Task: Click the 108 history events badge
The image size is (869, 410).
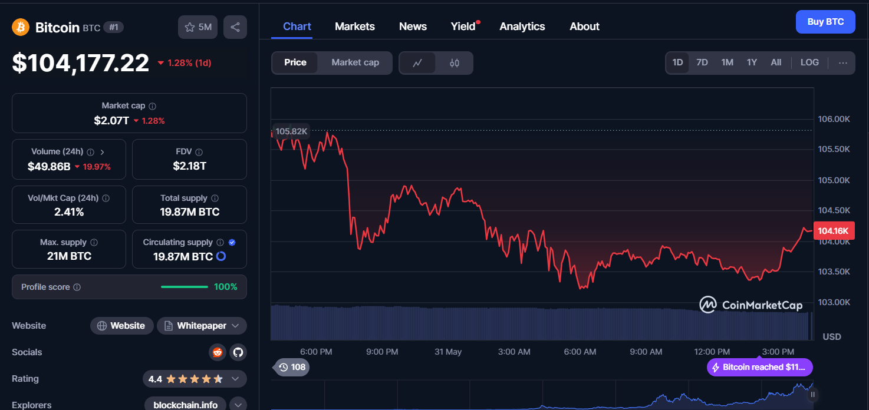Action: 292,368
